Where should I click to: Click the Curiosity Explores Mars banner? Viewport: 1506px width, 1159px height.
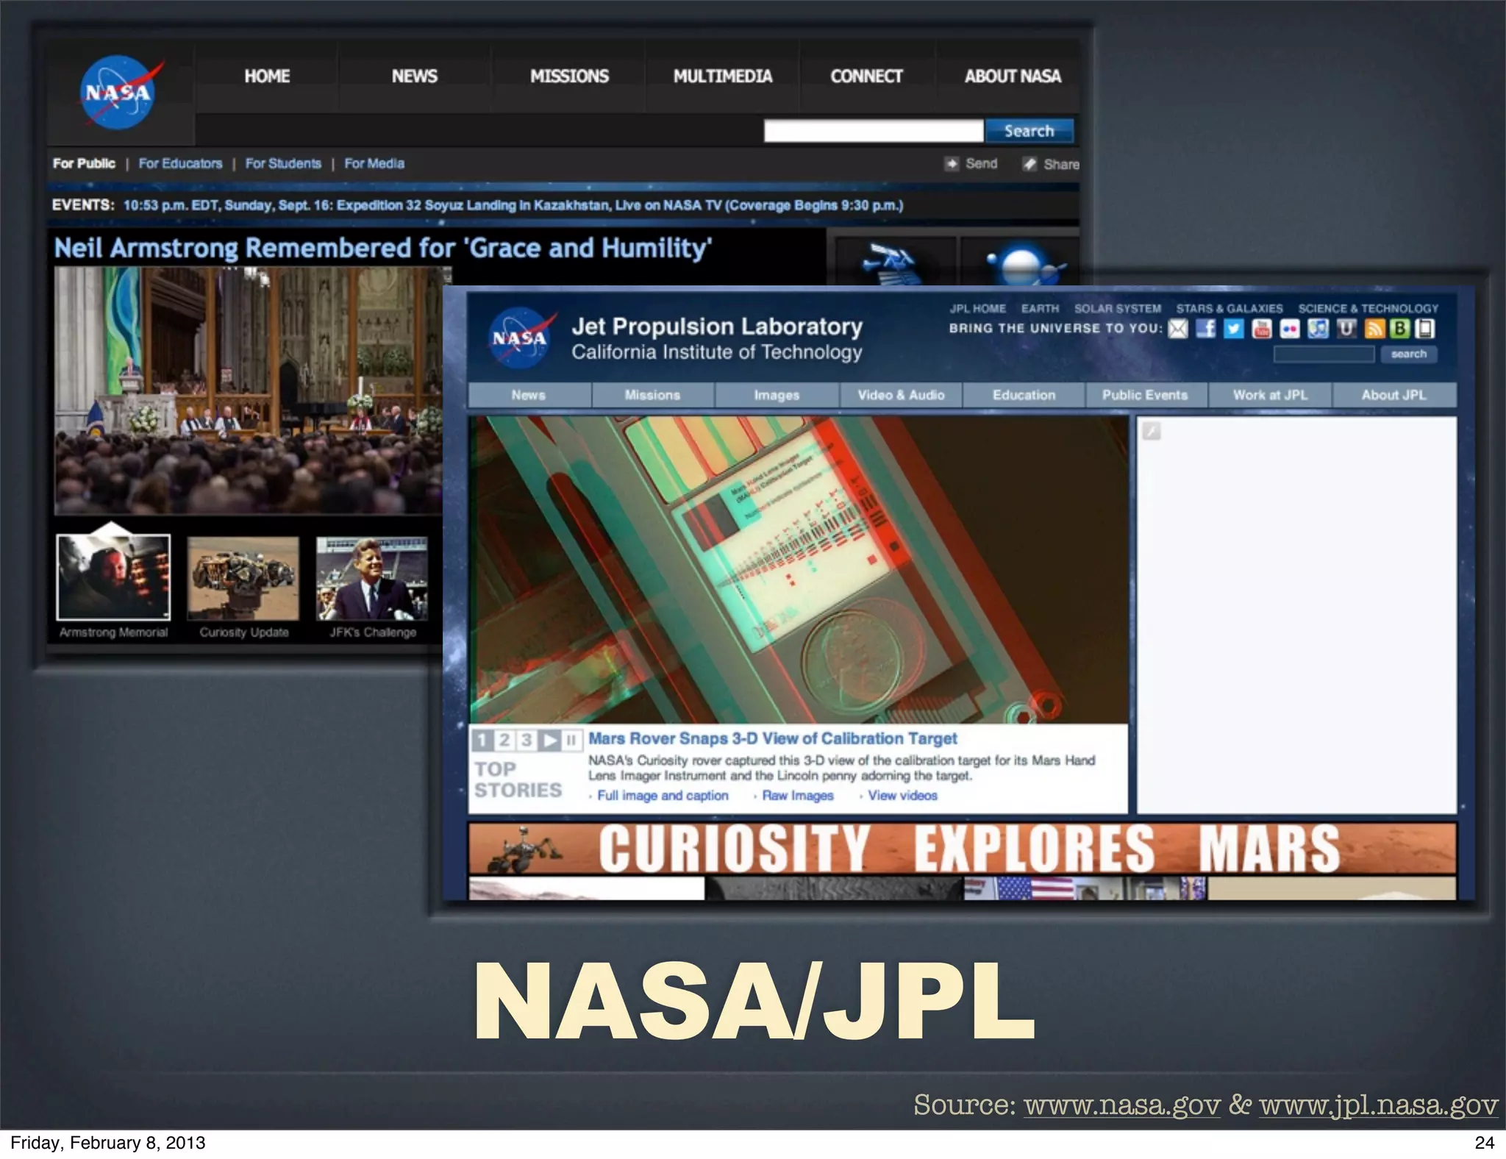(x=962, y=848)
